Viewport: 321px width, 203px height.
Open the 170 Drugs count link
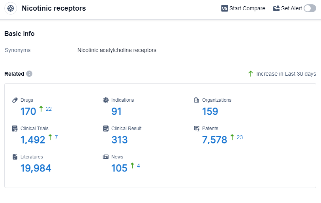(x=28, y=112)
